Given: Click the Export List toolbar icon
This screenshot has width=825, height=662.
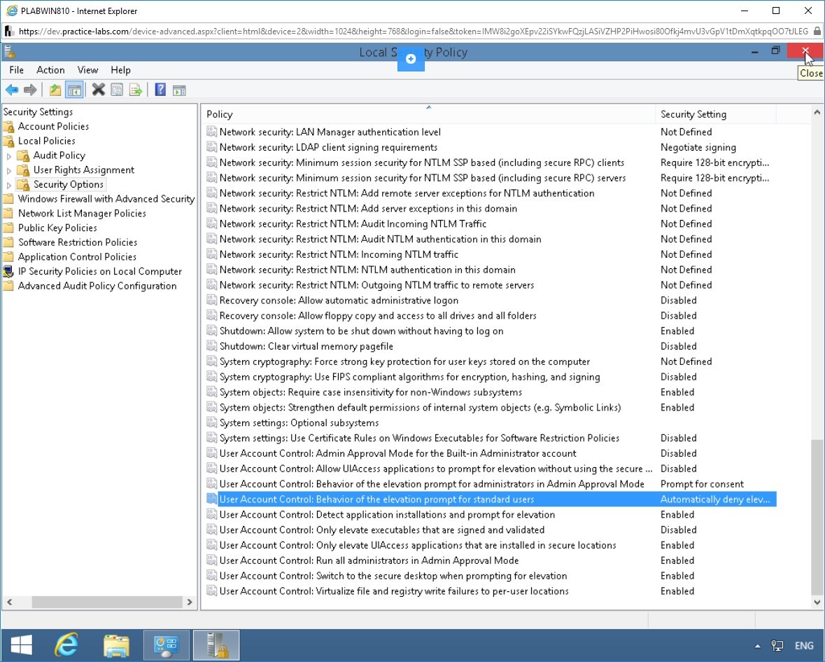Looking at the screenshot, I should tap(136, 90).
